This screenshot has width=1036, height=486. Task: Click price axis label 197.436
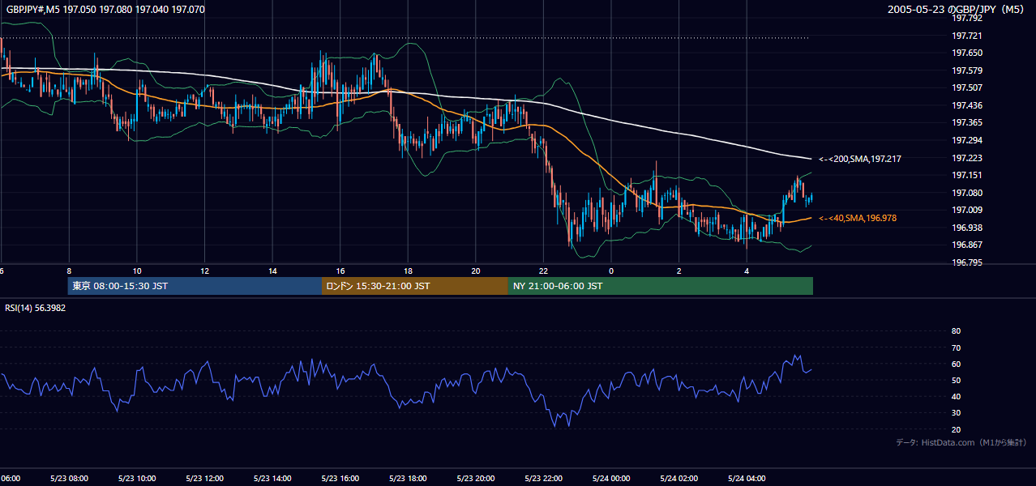point(966,105)
